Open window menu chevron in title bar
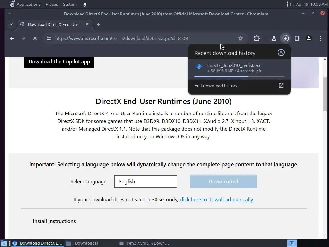The height and width of the screenshot is (247, 329). tap(9, 13)
